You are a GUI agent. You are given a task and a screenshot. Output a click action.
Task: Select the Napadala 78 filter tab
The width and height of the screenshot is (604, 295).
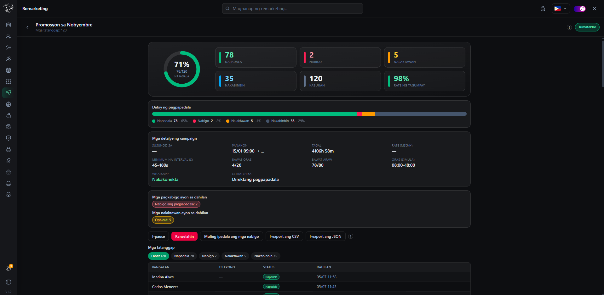coord(184,256)
